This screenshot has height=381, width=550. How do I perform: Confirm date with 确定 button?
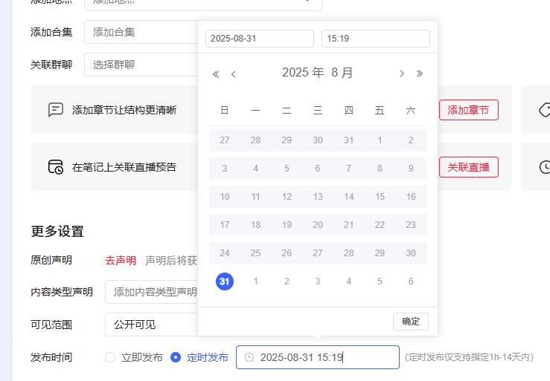[x=411, y=322]
